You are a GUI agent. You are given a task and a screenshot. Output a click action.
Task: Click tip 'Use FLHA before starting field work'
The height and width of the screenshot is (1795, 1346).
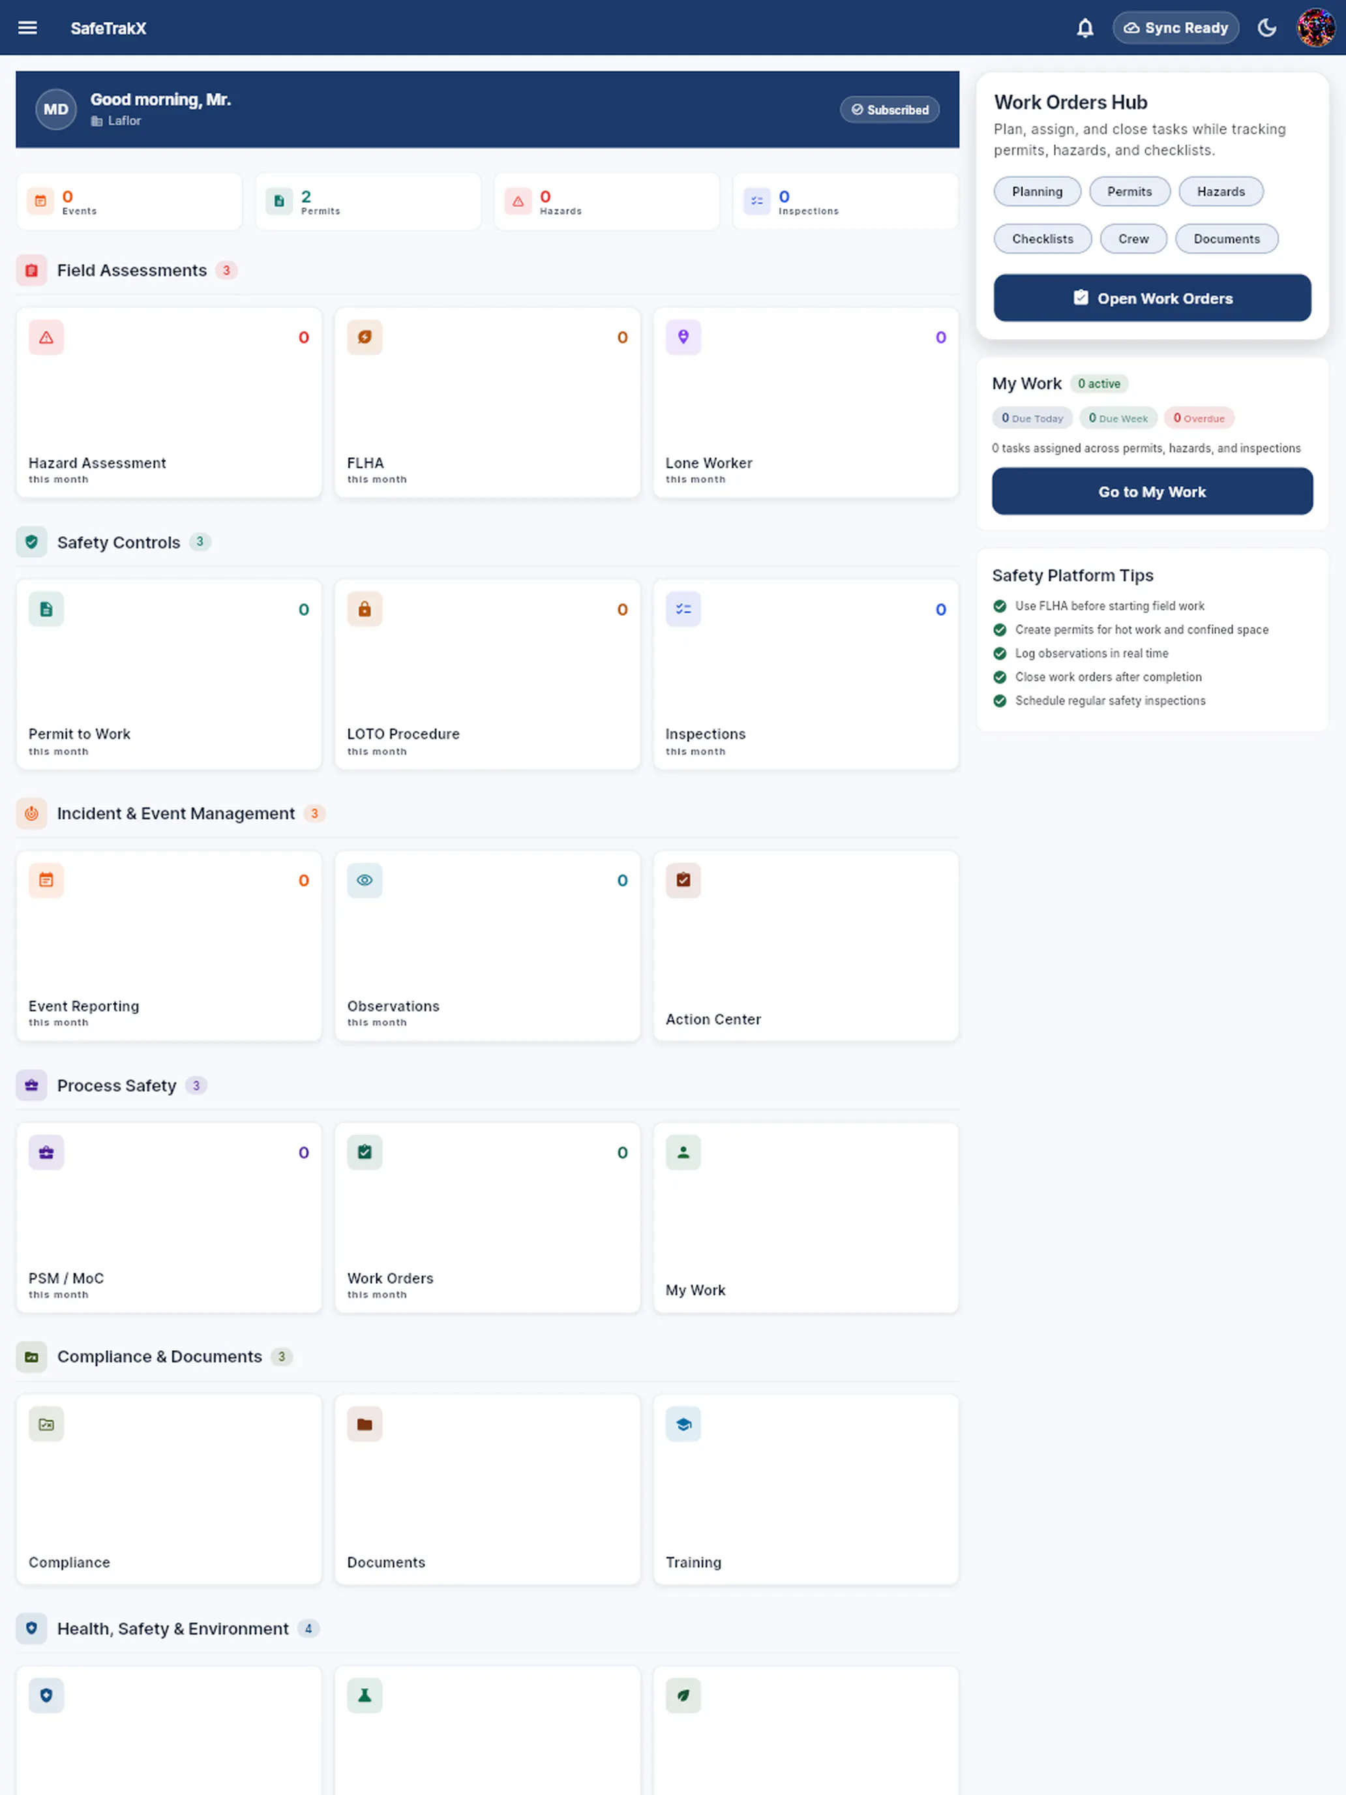click(x=1109, y=606)
